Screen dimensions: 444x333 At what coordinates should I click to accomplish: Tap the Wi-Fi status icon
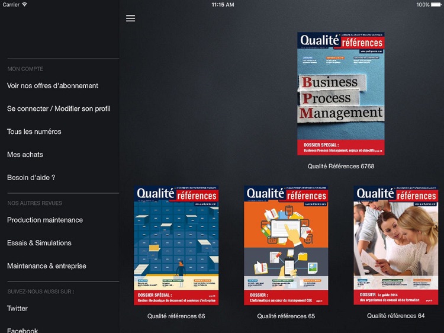coord(25,5)
